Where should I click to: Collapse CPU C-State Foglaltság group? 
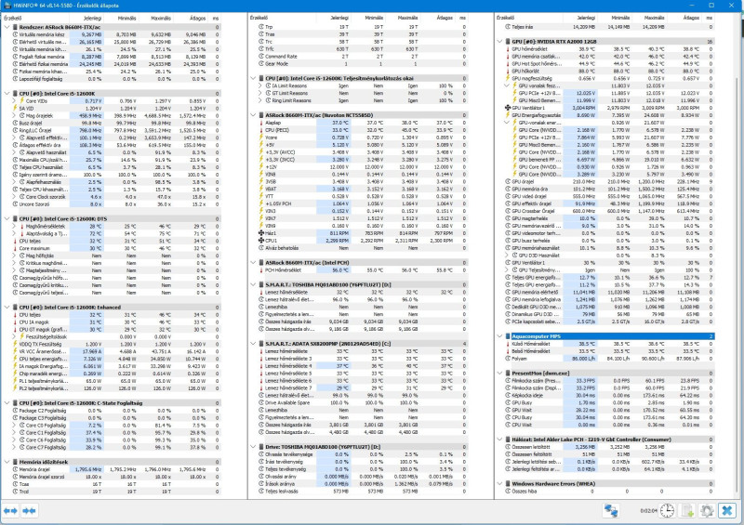[x=7, y=403]
